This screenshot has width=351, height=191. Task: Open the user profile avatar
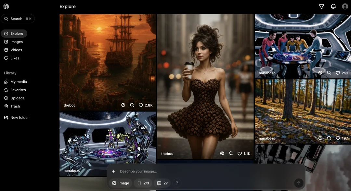345,6
